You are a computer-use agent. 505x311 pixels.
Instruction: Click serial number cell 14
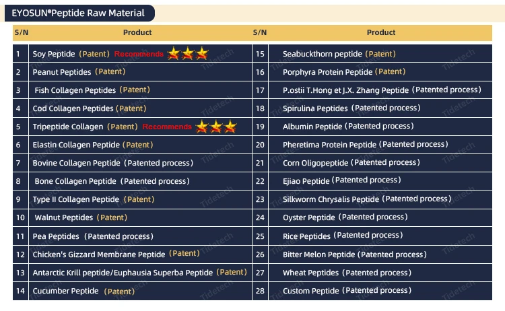(x=20, y=291)
